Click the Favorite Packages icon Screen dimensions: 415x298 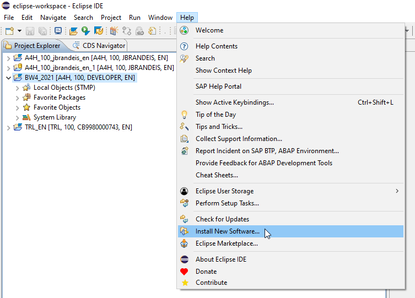(26, 97)
